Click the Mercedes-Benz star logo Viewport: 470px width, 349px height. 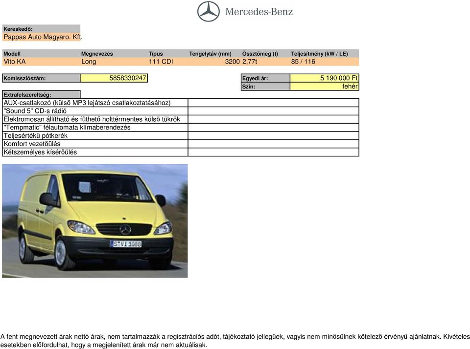(x=209, y=11)
